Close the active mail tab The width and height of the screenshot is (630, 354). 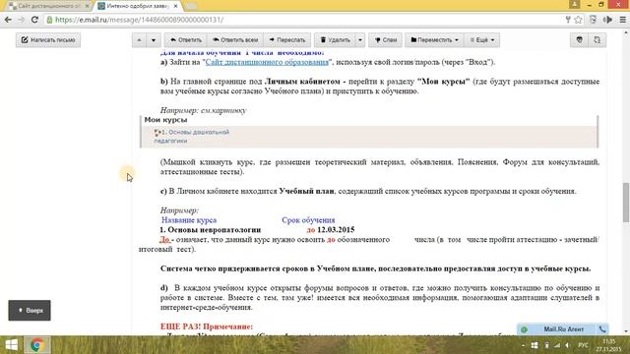[175, 6]
